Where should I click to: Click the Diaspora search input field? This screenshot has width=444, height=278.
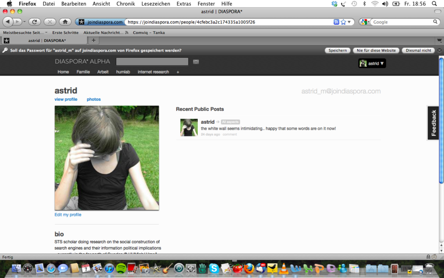click(152, 62)
